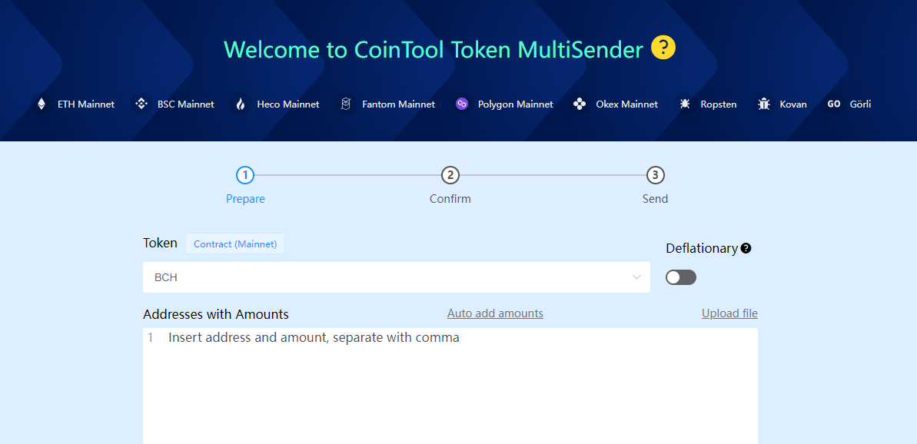Click the Kovan beetle icon
The width and height of the screenshot is (917, 444).
764,104
